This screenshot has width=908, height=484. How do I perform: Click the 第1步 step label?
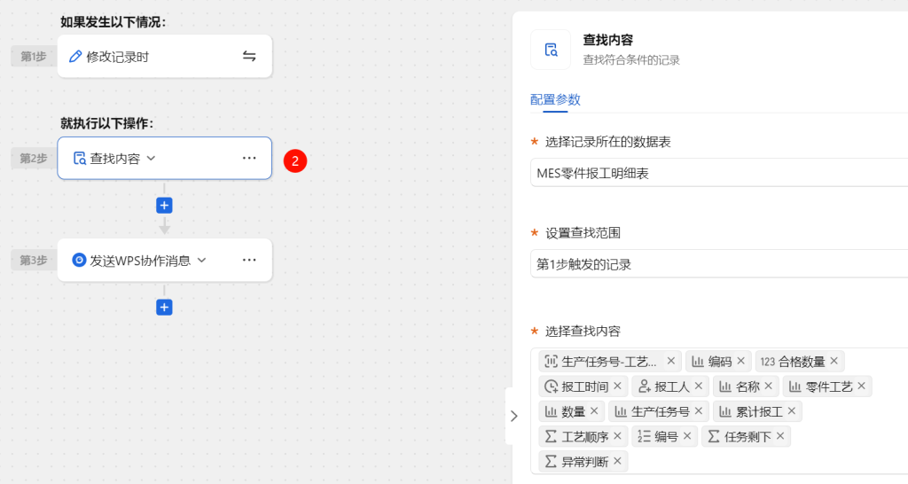33,56
